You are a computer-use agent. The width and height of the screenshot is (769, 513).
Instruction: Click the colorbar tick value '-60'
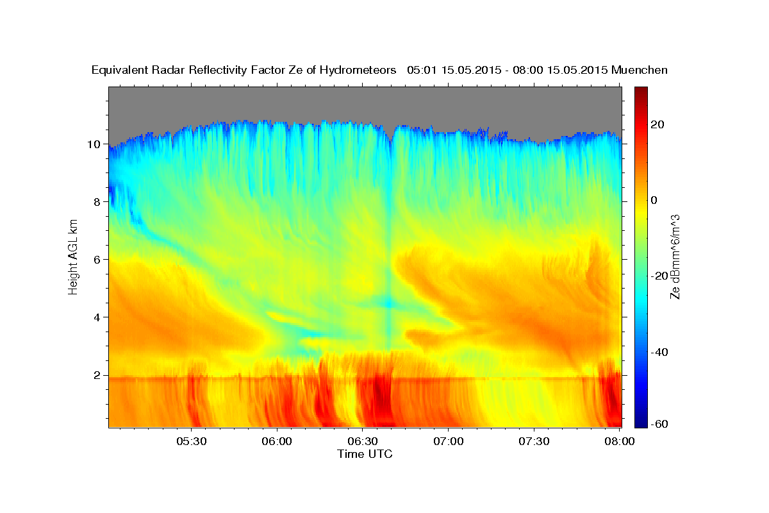(x=659, y=424)
